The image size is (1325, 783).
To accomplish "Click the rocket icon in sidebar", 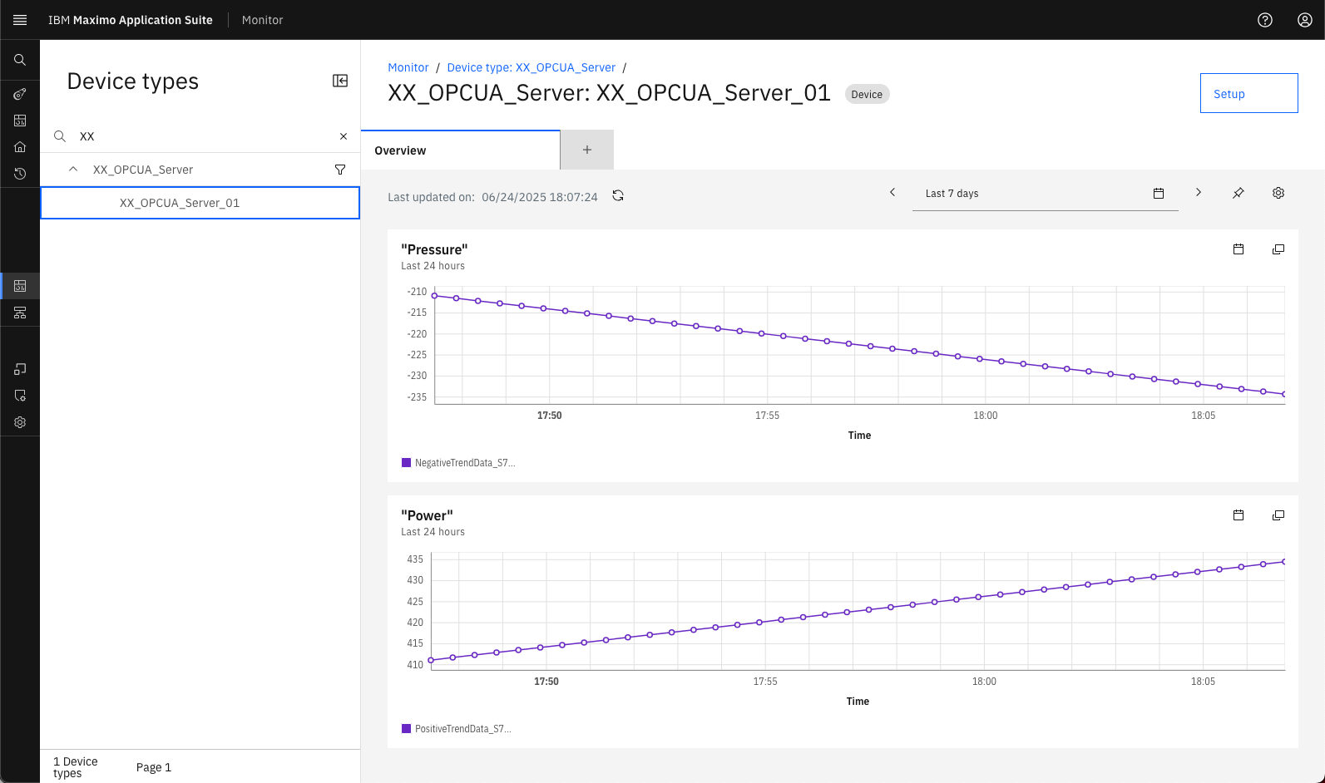I will click(20, 94).
